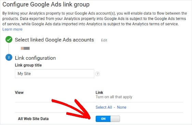Click the Link group title label

pos(28,65)
